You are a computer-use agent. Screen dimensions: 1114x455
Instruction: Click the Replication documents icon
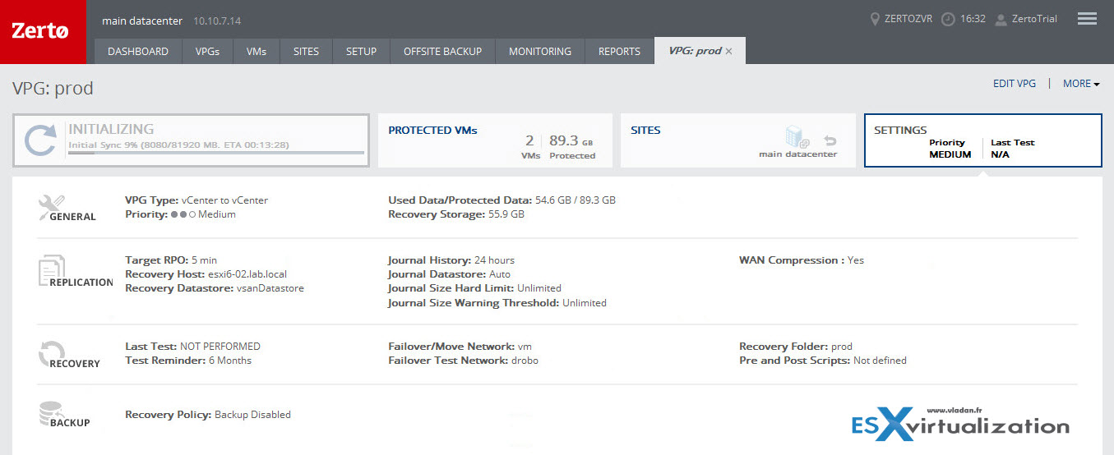click(49, 269)
